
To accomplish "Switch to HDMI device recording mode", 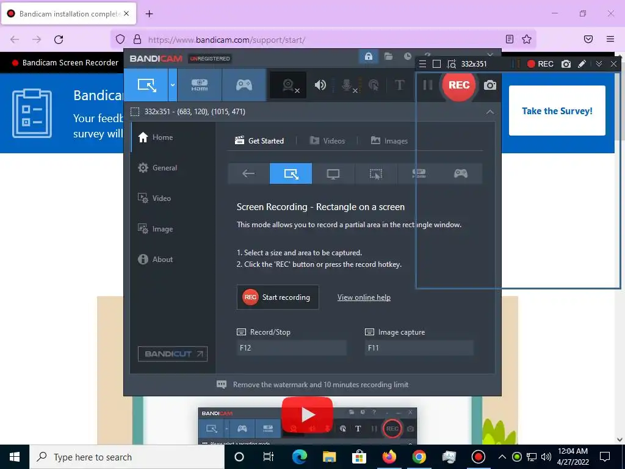I will coord(200,85).
